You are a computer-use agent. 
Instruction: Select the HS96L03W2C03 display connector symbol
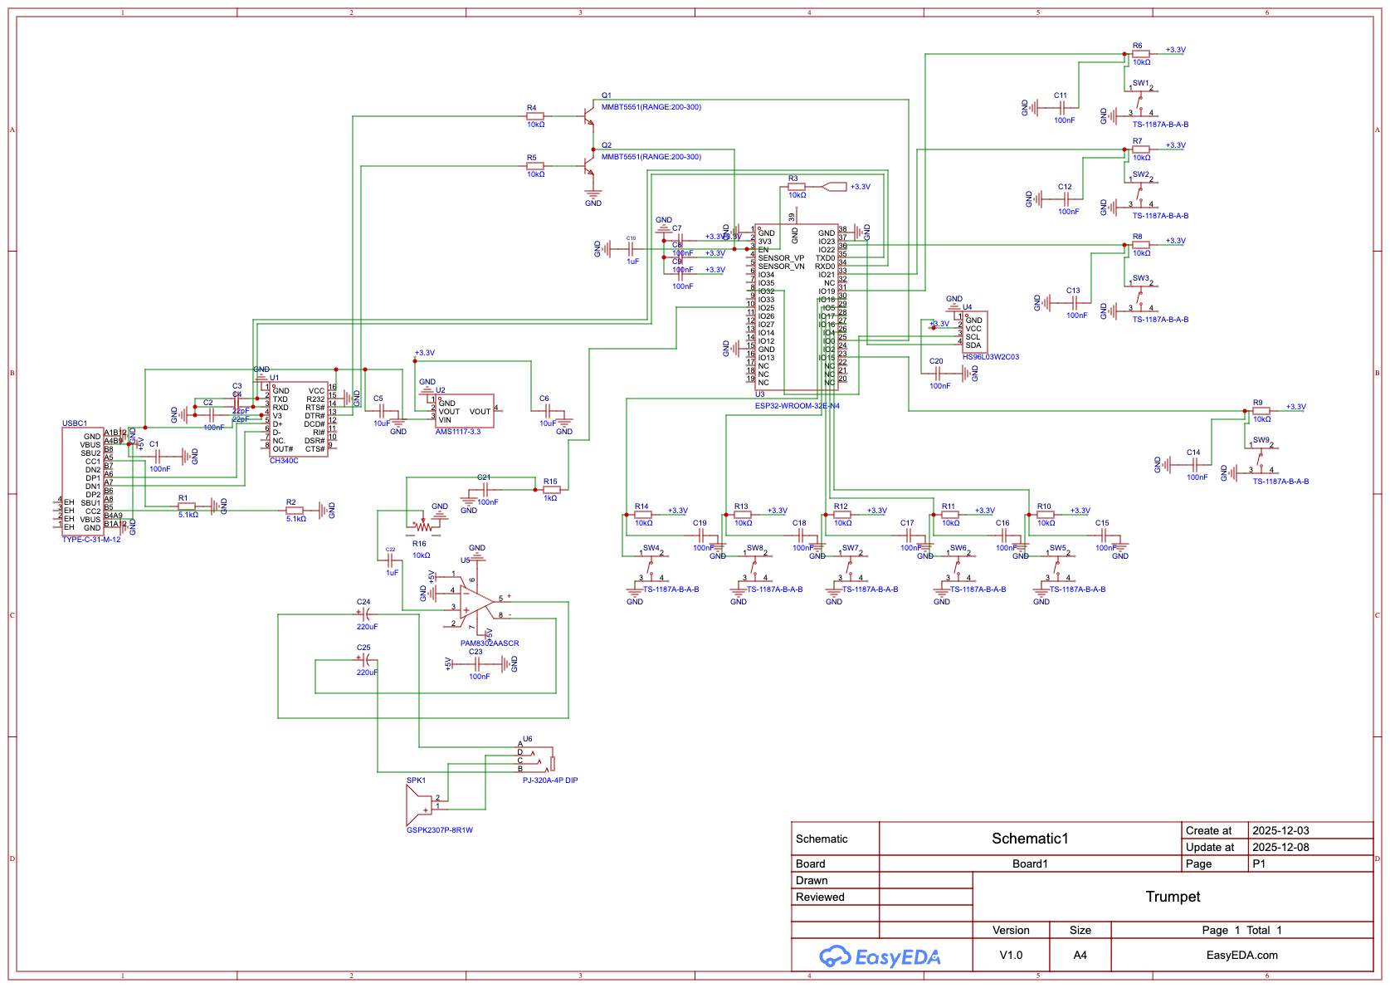(x=975, y=332)
